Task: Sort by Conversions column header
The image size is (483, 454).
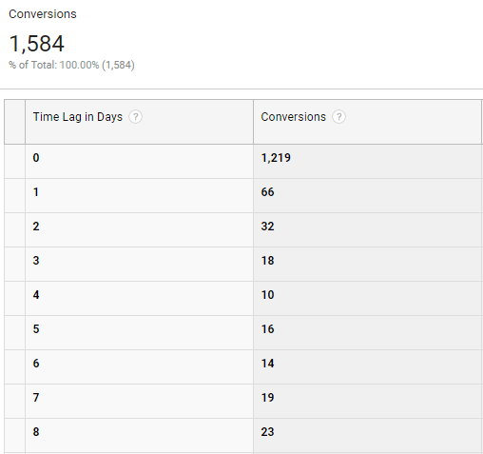Action: [x=293, y=117]
